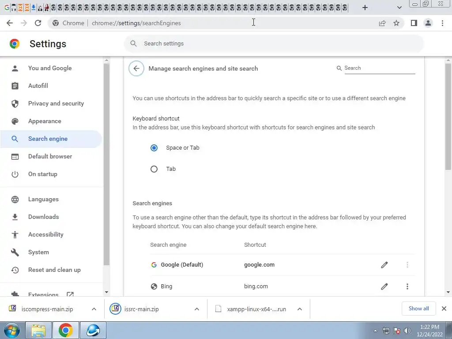The height and width of the screenshot is (339, 452).
Task: Open more actions for Bing
Action: (x=407, y=286)
